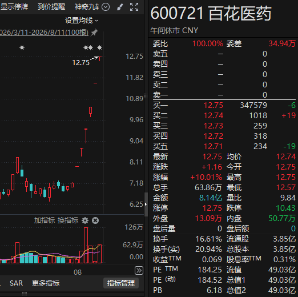Click the 涨跌 value +1.16
Screen dimensions: 298x297
tap(212, 167)
